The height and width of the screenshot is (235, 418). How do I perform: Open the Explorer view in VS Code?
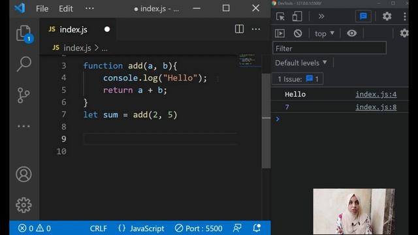point(24,34)
